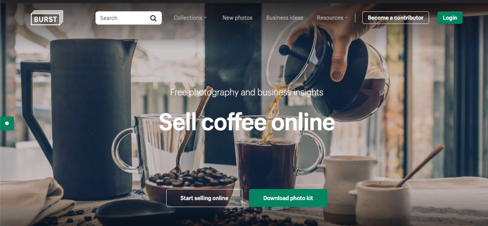The height and width of the screenshot is (226, 488).
Task: Click the chevron arrow beside Resources
Action: pyautogui.click(x=346, y=18)
